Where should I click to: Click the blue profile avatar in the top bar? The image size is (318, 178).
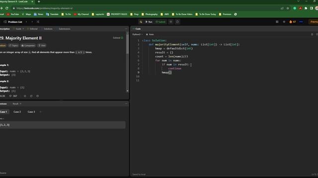point(301,22)
